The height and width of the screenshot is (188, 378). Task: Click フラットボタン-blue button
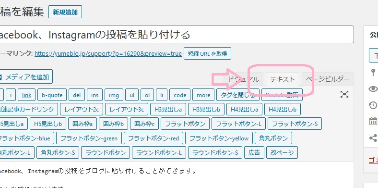click(x=26, y=138)
